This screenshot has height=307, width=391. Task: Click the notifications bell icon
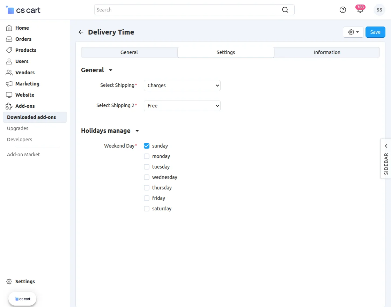pyautogui.click(x=360, y=10)
